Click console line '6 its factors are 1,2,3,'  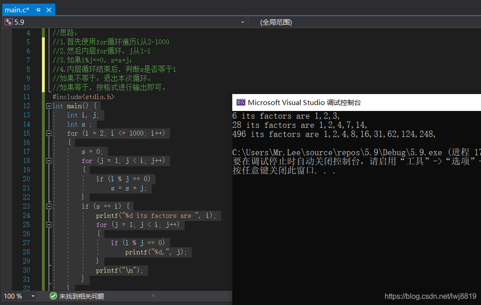coord(286,116)
